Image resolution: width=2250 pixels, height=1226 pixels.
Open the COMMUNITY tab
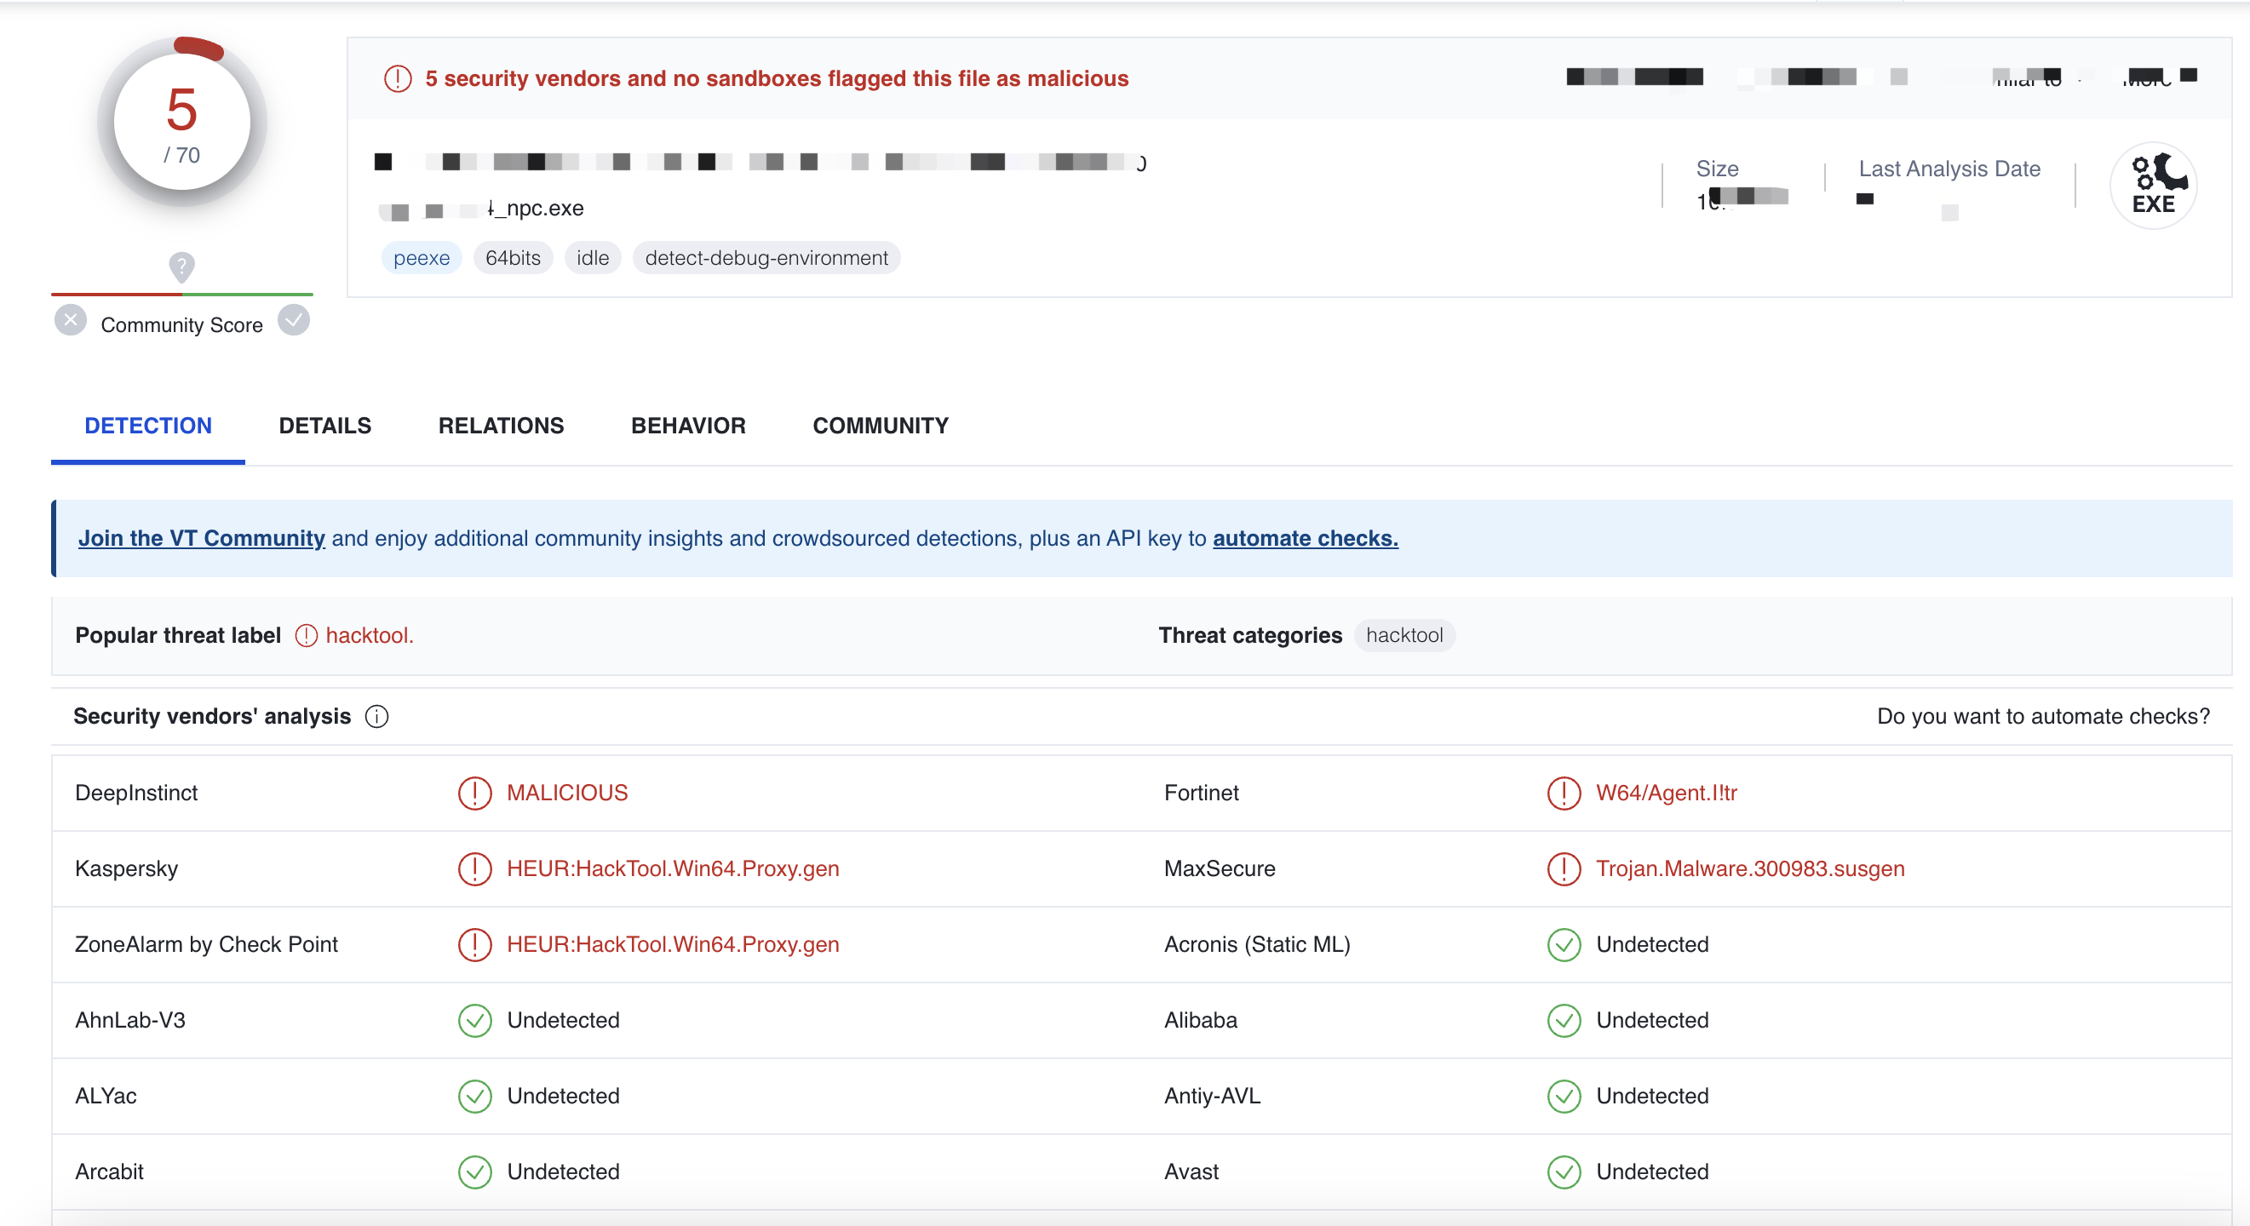pos(880,425)
